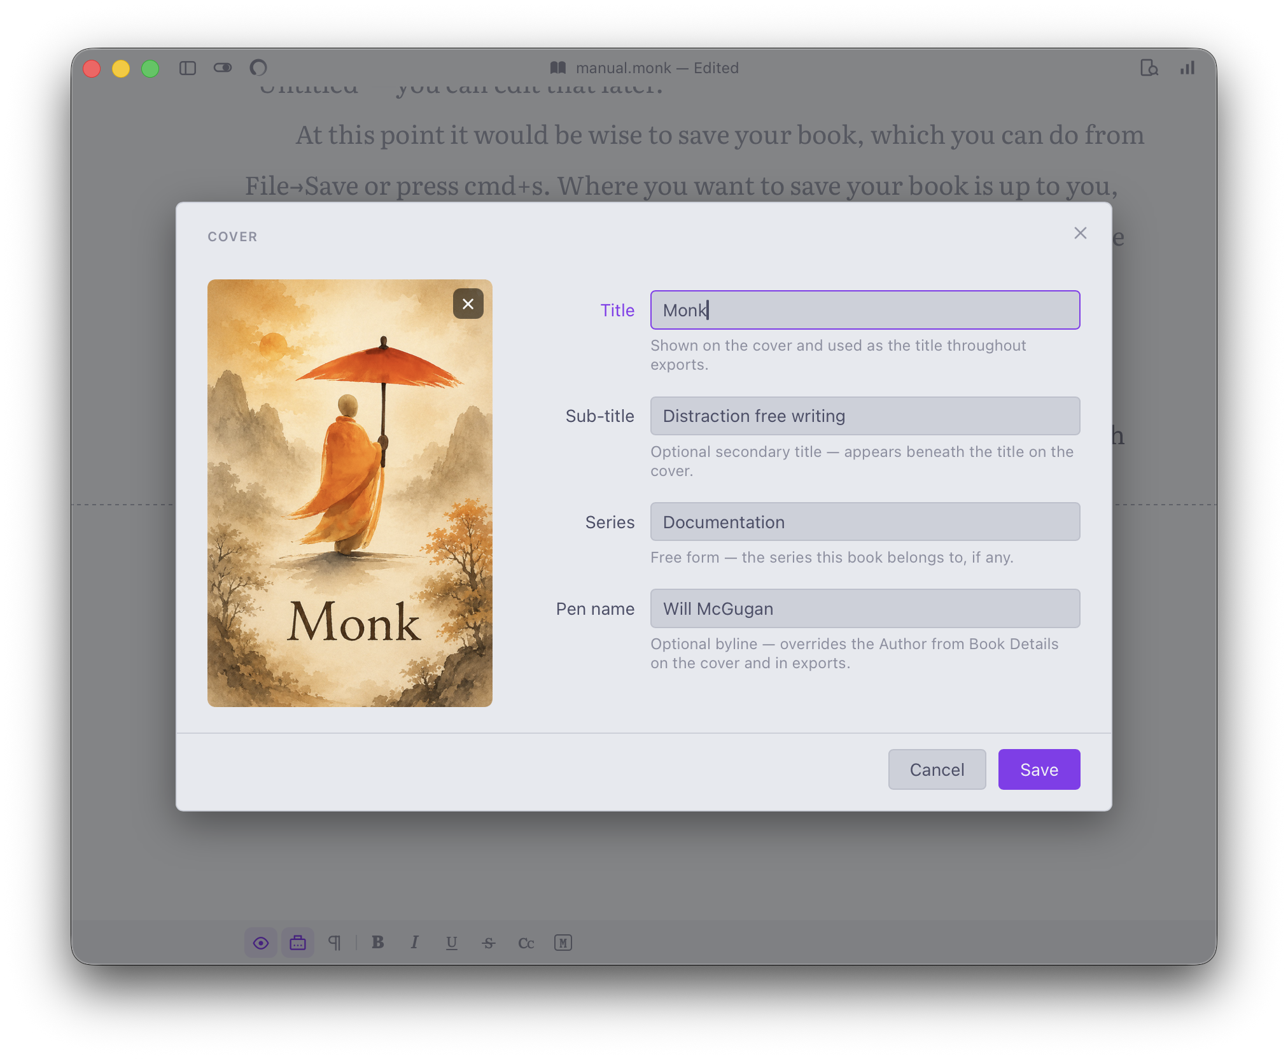Click the Sub-title field 'Distraction free writing'
Image resolution: width=1288 pixels, height=1059 pixels.
865,416
